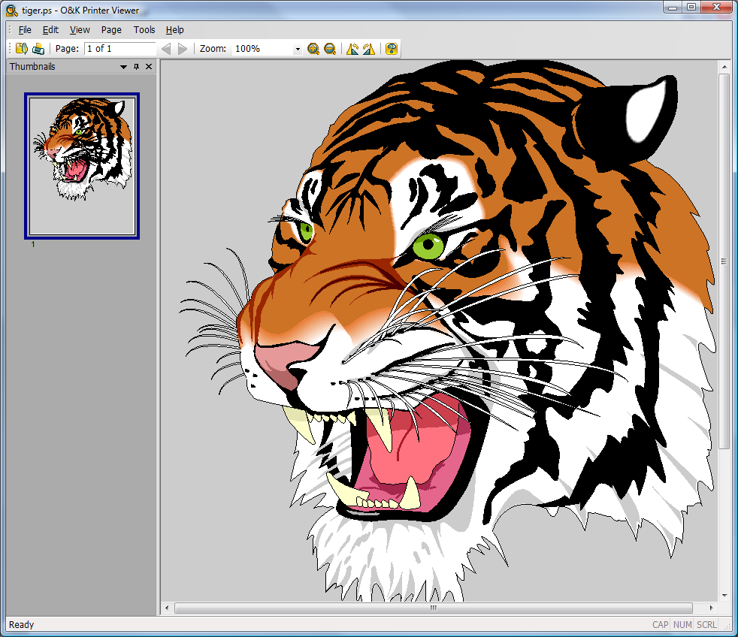Image resolution: width=738 pixels, height=637 pixels.
Task: Click the Zoom Out magnifier icon
Action: [x=330, y=49]
